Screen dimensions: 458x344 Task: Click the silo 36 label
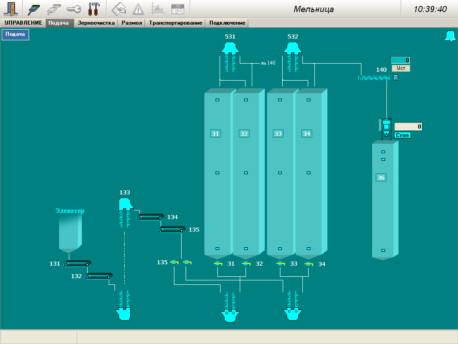tap(381, 178)
